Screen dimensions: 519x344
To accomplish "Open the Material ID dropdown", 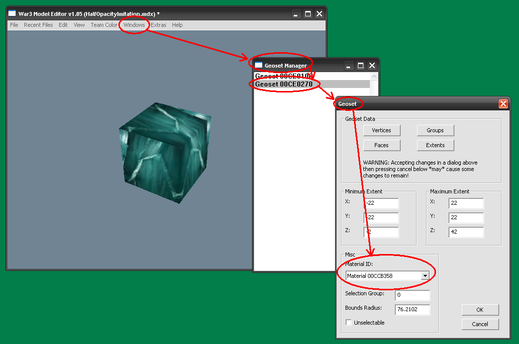I will point(425,275).
